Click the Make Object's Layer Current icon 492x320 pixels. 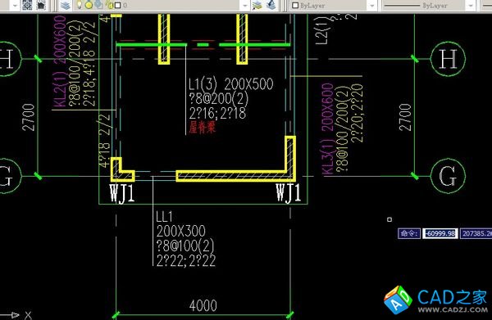pyautogui.click(x=257, y=5)
